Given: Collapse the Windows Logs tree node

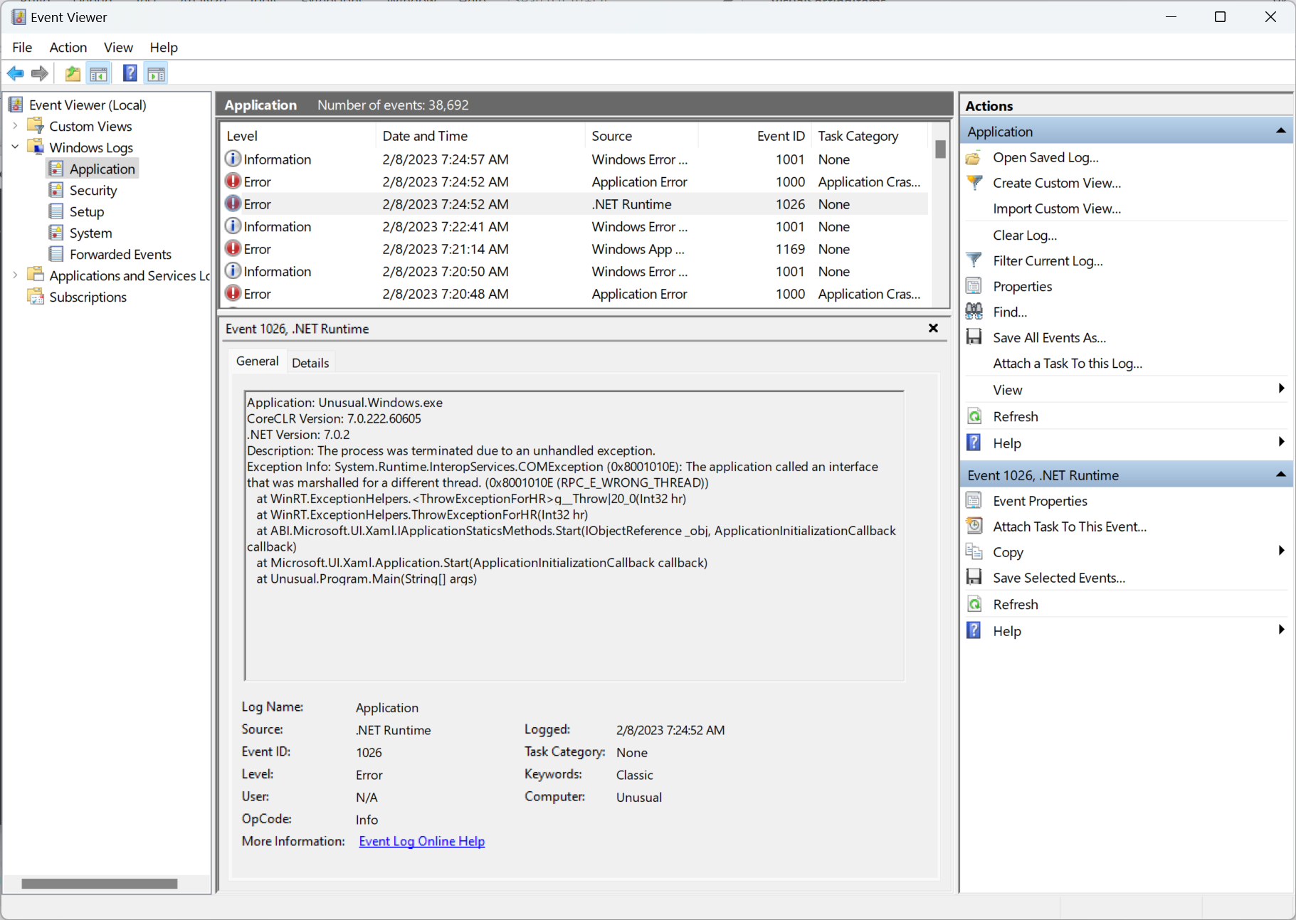Looking at the screenshot, I should click(x=16, y=147).
